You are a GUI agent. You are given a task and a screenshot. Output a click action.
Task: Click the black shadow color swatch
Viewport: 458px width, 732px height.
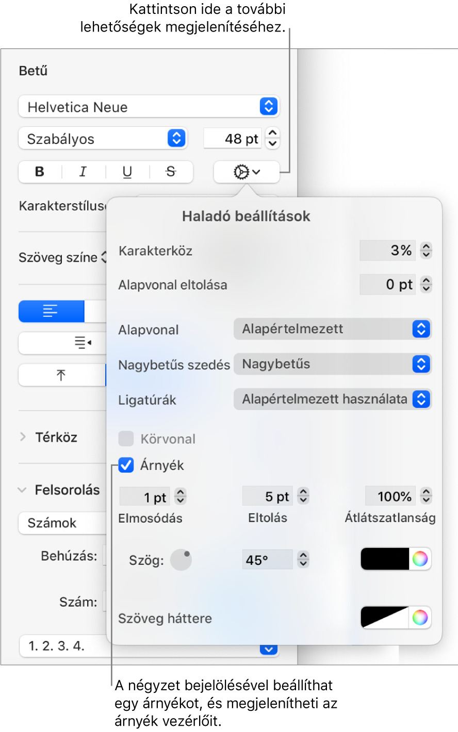(385, 559)
